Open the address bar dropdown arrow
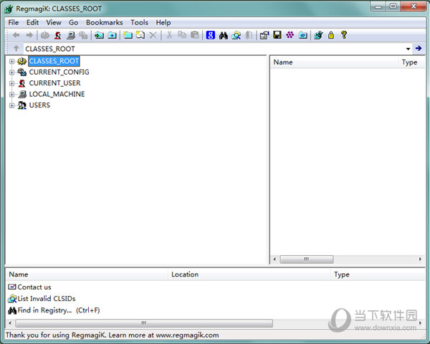The width and height of the screenshot is (430, 344). pos(408,49)
